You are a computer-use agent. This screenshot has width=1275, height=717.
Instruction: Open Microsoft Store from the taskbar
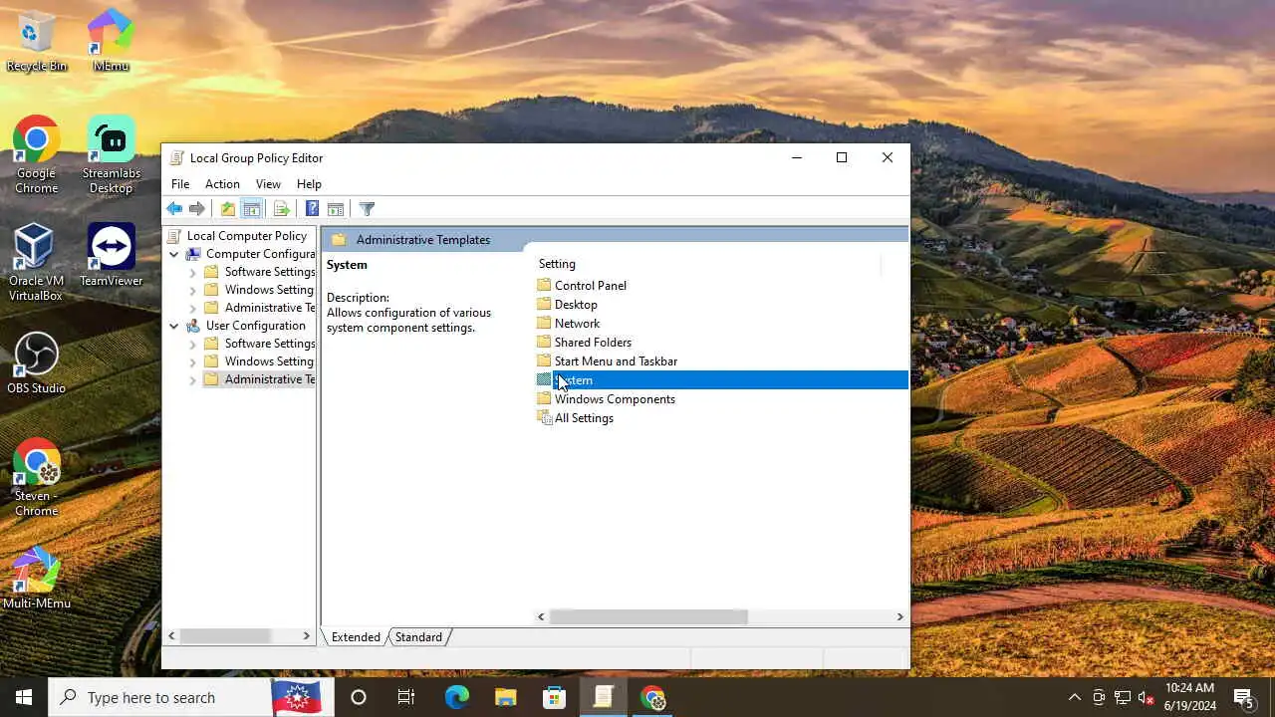(x=554, y=697)
